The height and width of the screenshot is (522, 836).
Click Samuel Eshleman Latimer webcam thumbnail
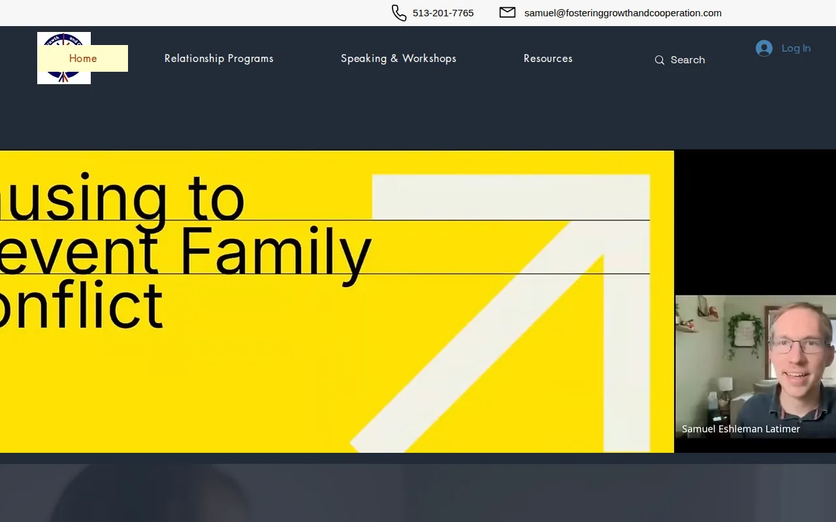pyautogui.click(x=756, y=366)
